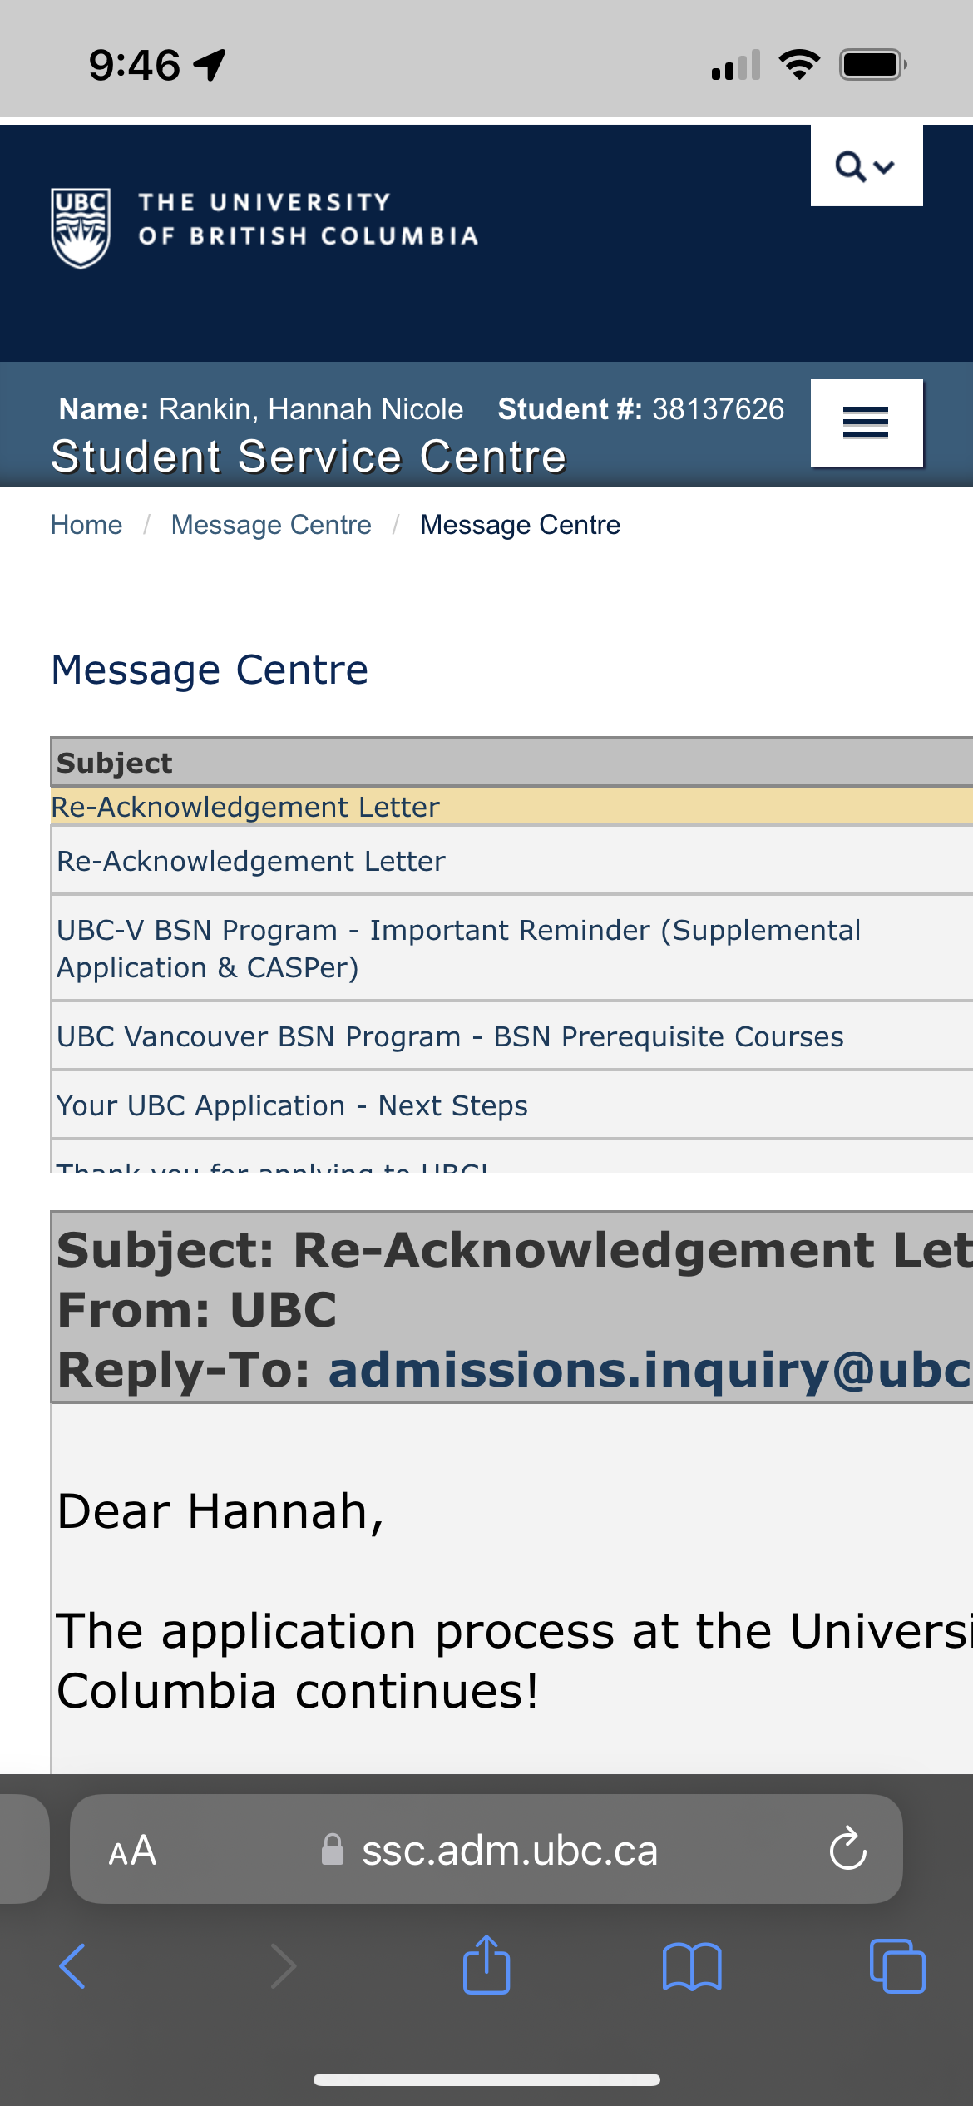This screenshot has height=2106, width=973.
Task: Click the UBC crest logo
Action: click(x=81, y=228)
